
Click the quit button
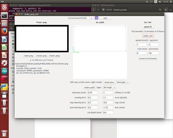click(x=105, y=18)
